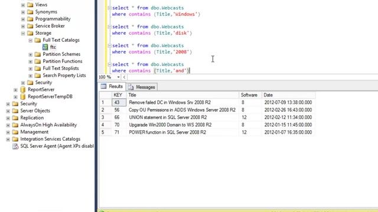Collapse the 'disk' select query outline

(x=109, y=27)
